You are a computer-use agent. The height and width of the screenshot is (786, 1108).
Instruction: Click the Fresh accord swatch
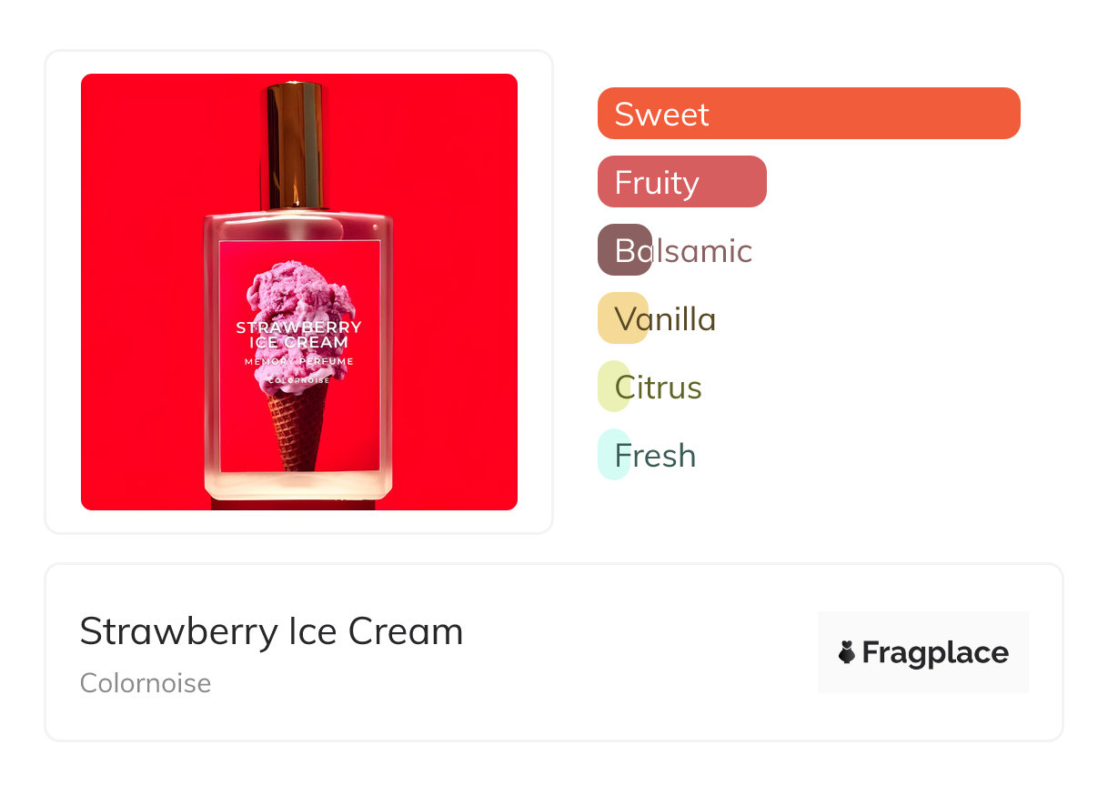614,455
